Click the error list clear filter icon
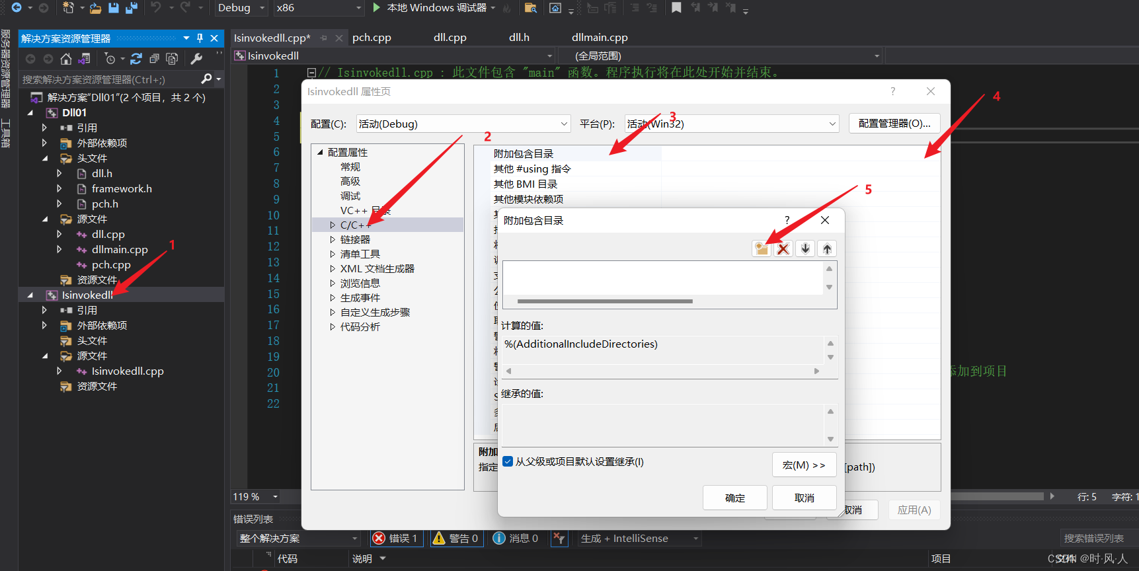 (x=559, y=539)
